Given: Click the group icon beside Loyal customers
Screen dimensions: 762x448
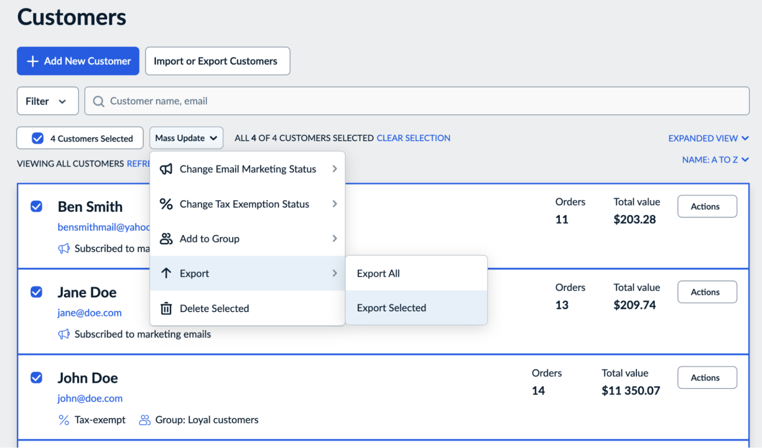Looking at the screenshot, I should pos(144,420).
